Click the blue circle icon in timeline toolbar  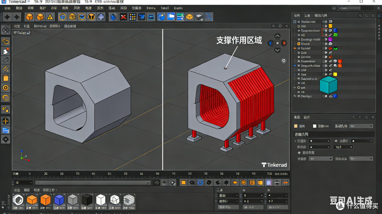(200, 182)
